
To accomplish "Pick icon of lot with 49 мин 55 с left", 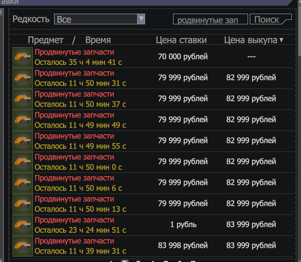I will [x=23, y=141].
